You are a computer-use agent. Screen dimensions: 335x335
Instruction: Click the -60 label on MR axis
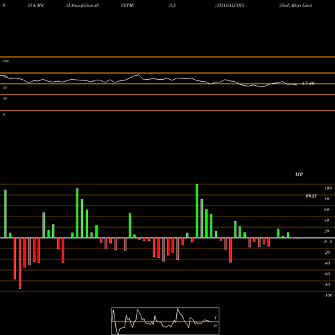pos(327,274)
